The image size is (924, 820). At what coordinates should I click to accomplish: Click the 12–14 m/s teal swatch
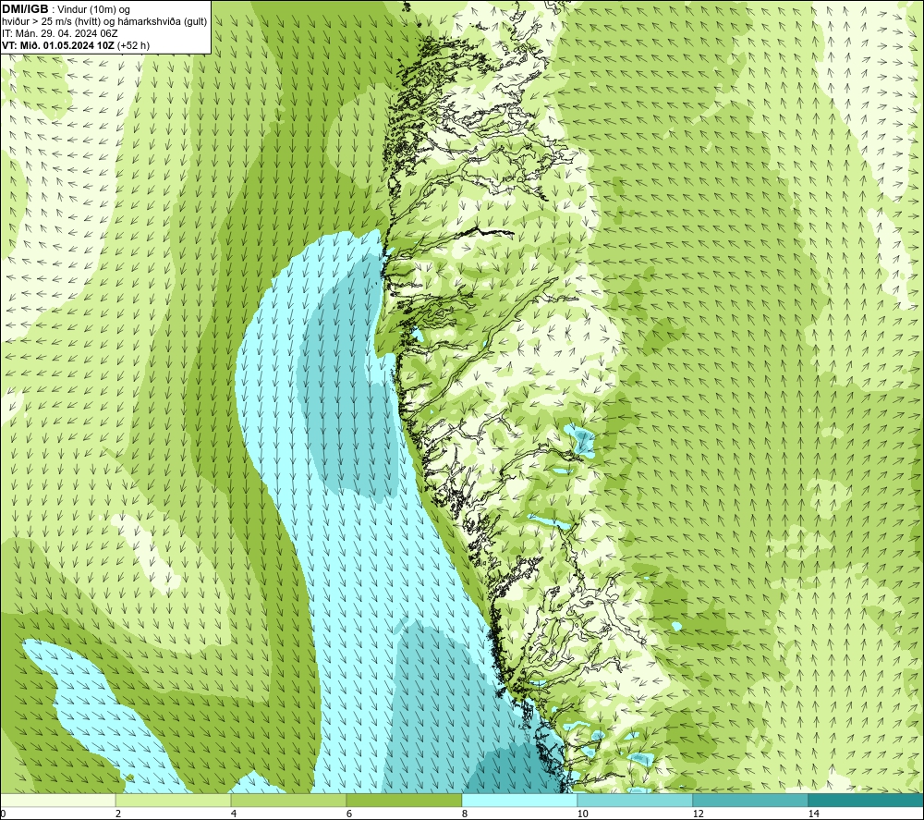coord(750,800)
